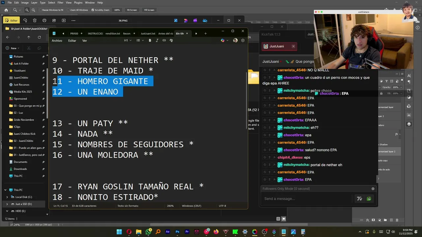Enable Zoom All Windows checkbox
The image size is (422, 237).
click(68, 10)
